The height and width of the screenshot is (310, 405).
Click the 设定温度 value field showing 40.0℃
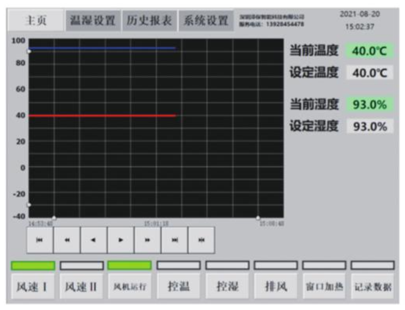(x=369, y=73)
